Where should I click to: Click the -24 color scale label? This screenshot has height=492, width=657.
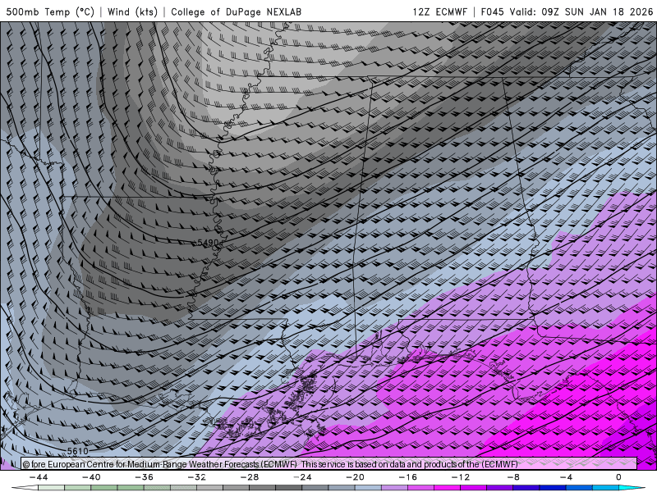point(302,477)
